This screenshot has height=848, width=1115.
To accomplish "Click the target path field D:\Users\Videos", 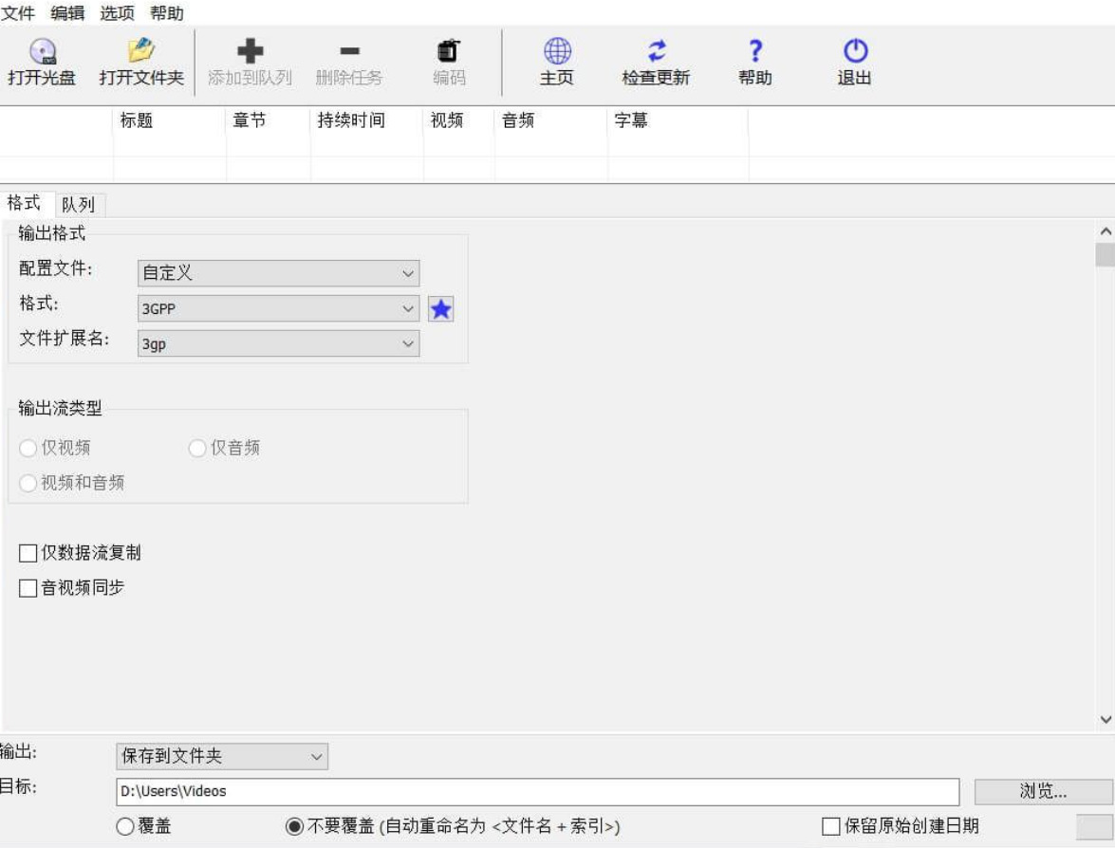I will [538, 791].
